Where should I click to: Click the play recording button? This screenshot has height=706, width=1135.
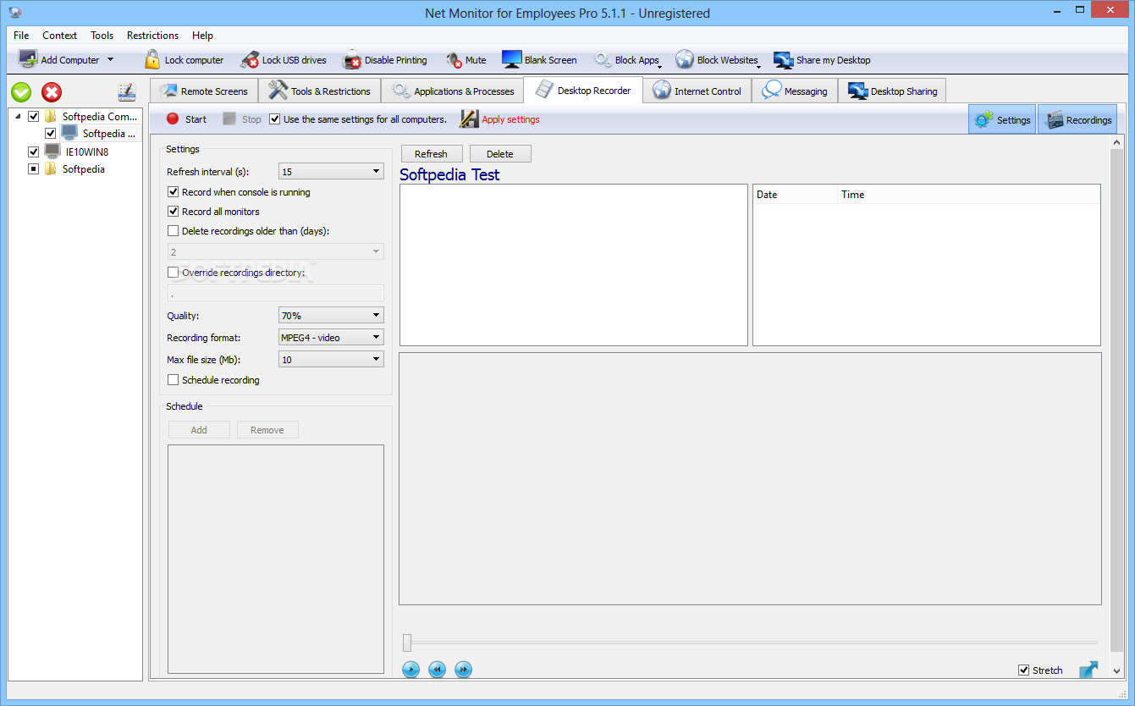pyautogui.click(x=410, y=670)
